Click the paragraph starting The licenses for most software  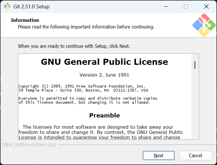(101, 132)
